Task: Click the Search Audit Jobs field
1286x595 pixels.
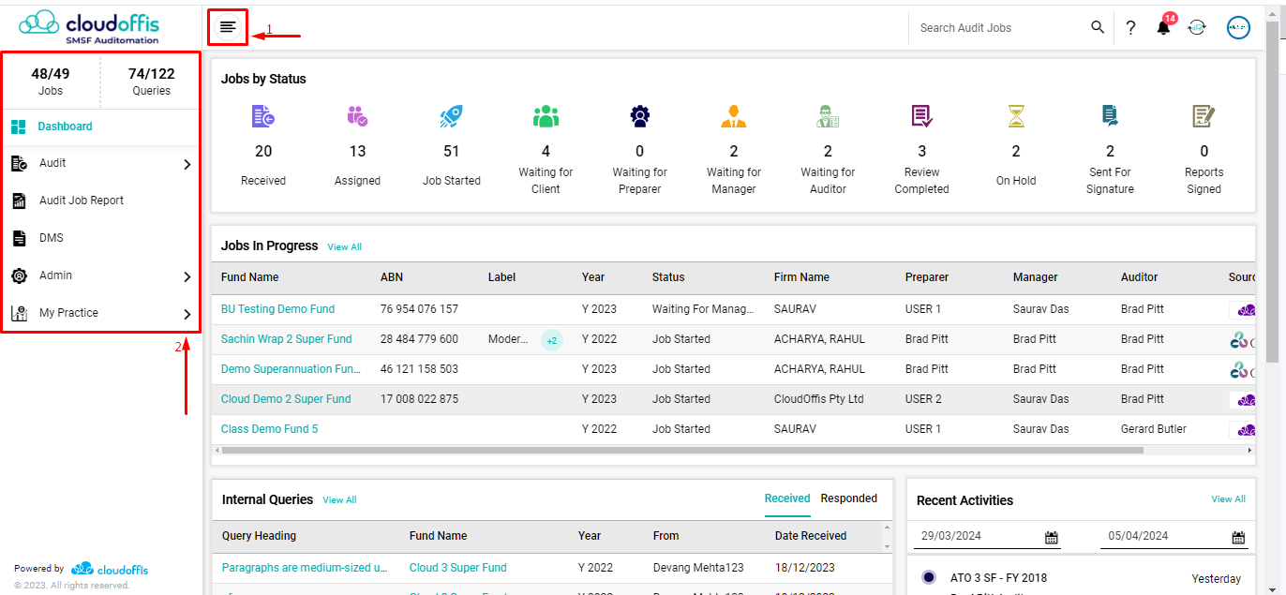Action: click(x=999, y=28)
